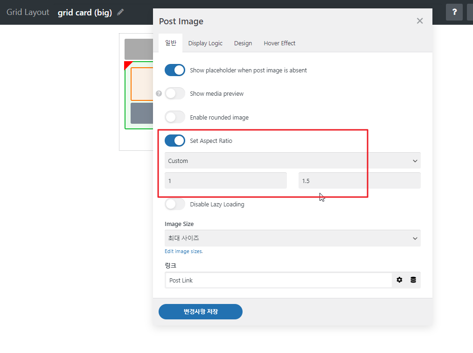The height and width of the screenshot is (353, 473).
Task: Open dynamic data database icon for link
Action: (413, 280)
